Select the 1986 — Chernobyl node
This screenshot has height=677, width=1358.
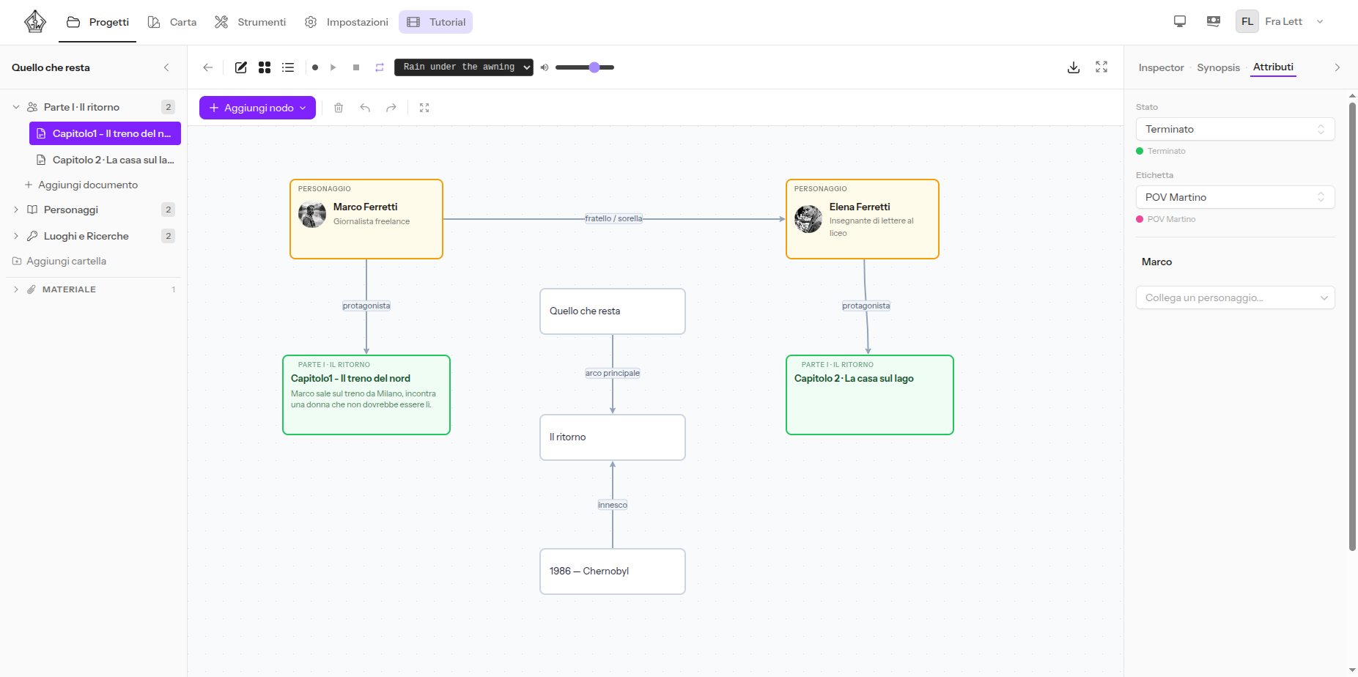click(x=613, y=571)
